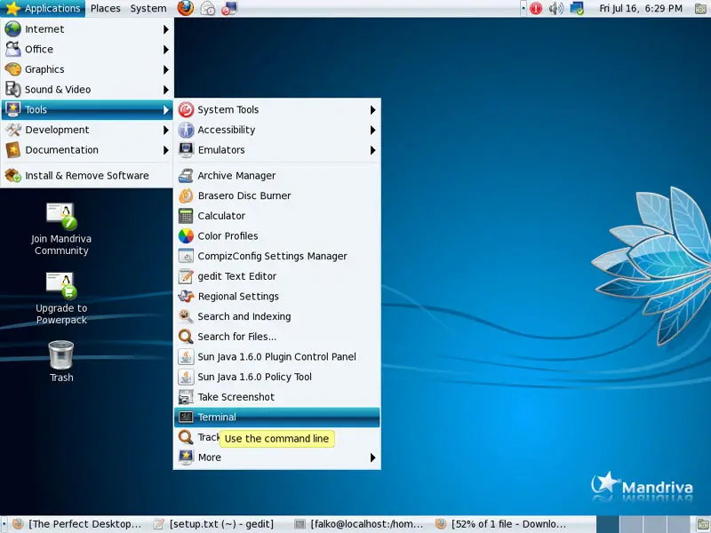
Task: Choose Search for Files... from Tools
Action: pyautogui.click(x=276, y=337)
